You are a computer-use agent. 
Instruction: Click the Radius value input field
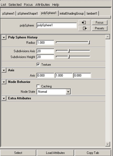[x=45, y=42]
